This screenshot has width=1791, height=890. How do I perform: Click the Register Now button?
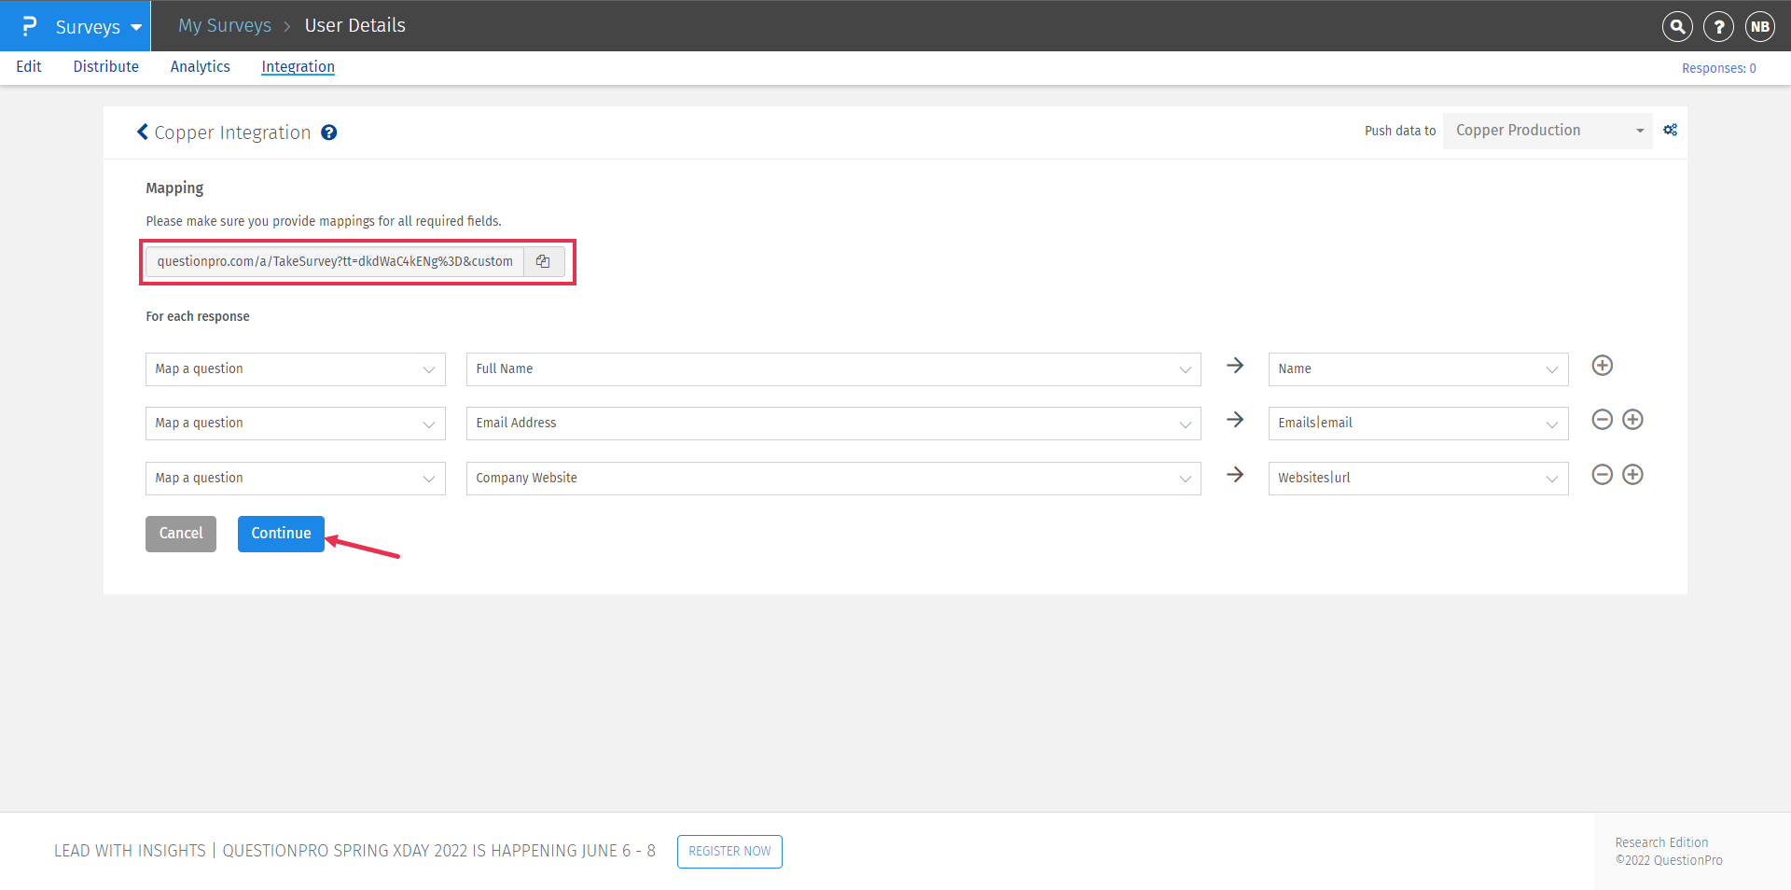(x=729, y=852)
